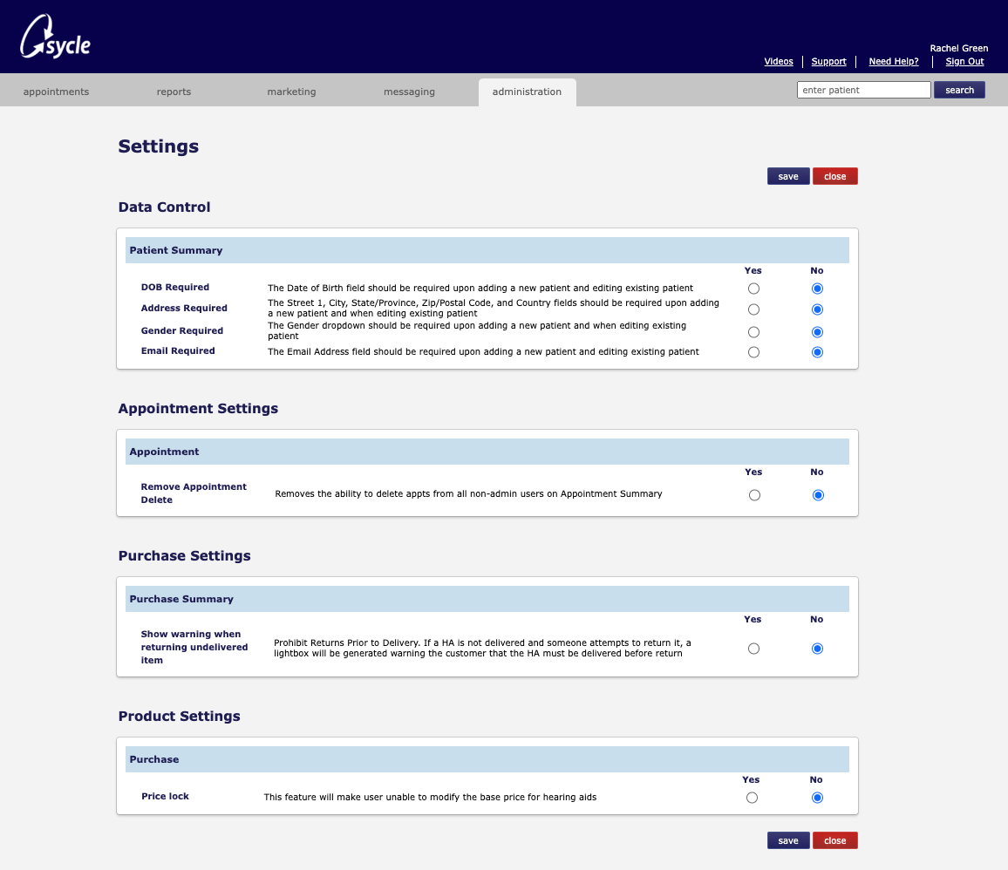Switch to the messaging tab
This screenshot has height=870, width=1008.
[409, 91]
